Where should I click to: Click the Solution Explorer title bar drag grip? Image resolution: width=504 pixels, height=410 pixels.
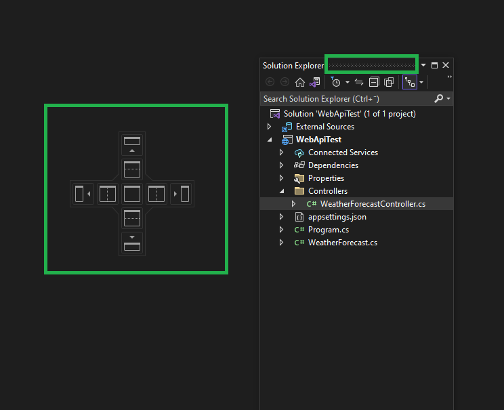372,65
